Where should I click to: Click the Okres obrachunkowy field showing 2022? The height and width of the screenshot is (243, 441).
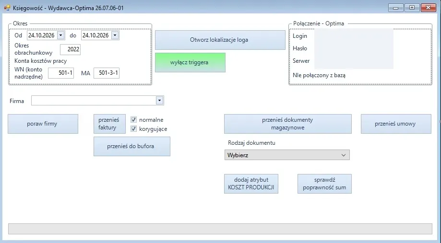(71, 49)
